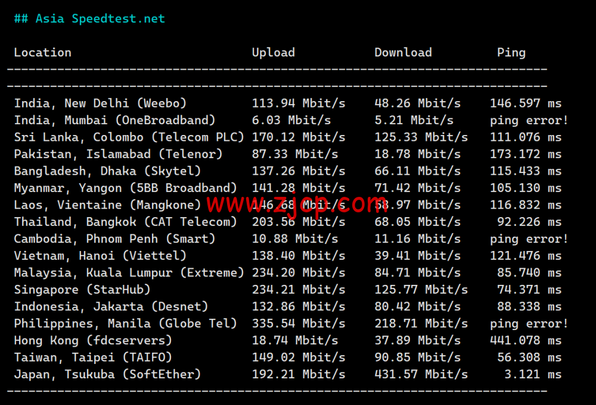Select download value '66.11 Mbit/s'

coord(417,171)
